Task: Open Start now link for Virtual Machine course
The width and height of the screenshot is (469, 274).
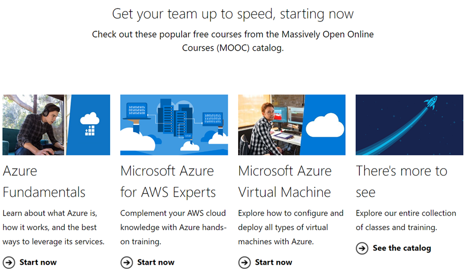Action: [x=273, y=263]
